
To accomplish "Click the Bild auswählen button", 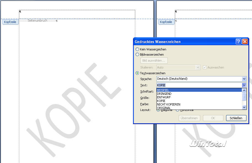I will tap(154, 61).
